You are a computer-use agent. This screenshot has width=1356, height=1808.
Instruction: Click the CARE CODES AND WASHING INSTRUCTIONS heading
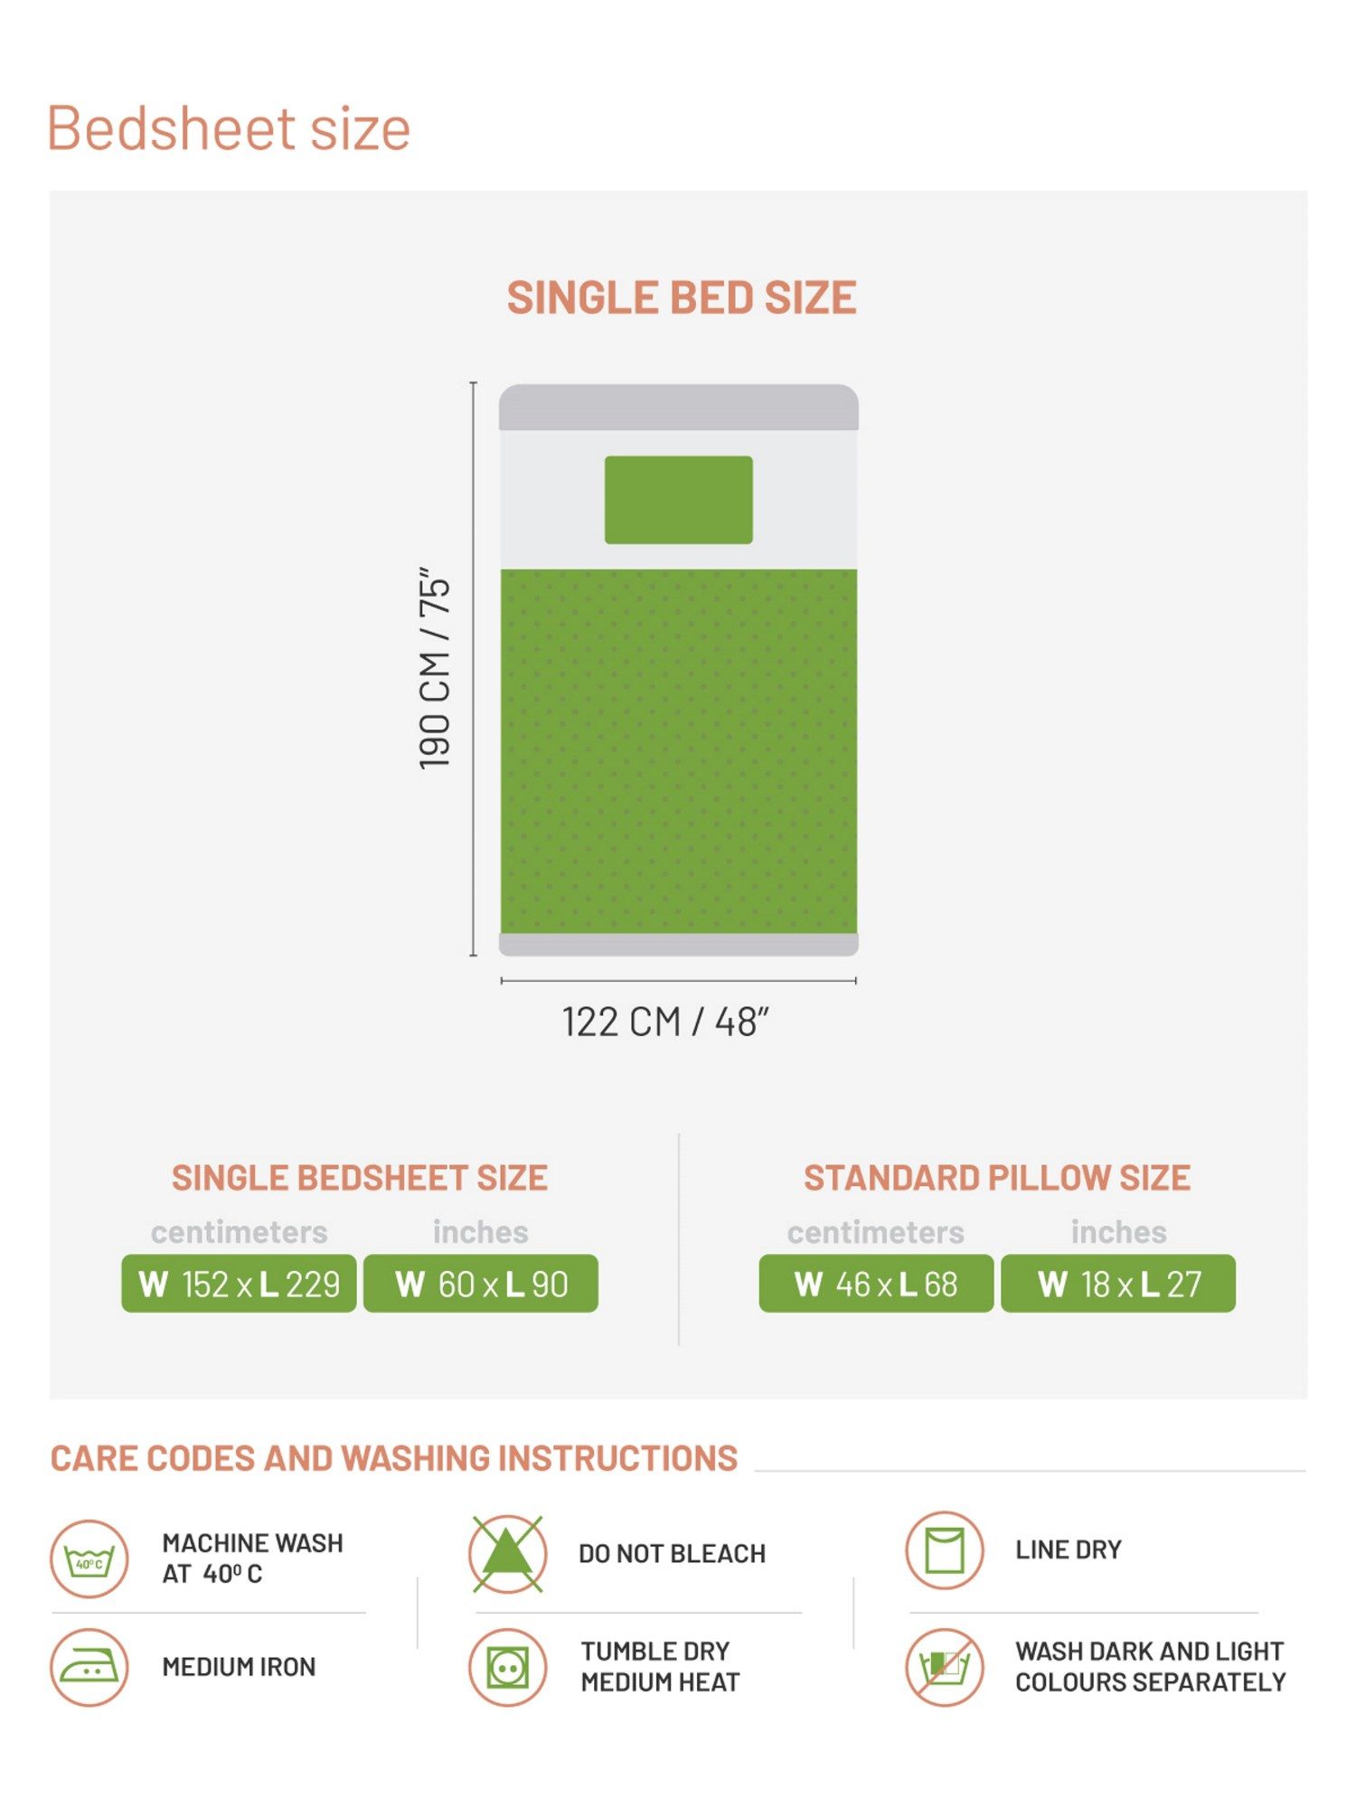pos(394,1458)
